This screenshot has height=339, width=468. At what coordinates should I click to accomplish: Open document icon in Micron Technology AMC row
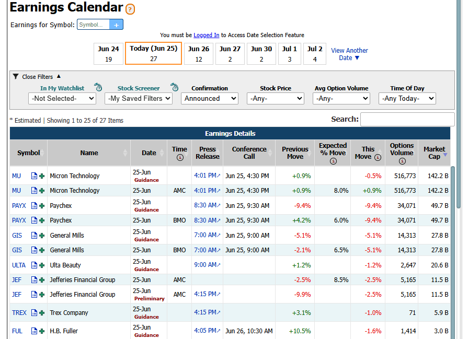(35, 191)
